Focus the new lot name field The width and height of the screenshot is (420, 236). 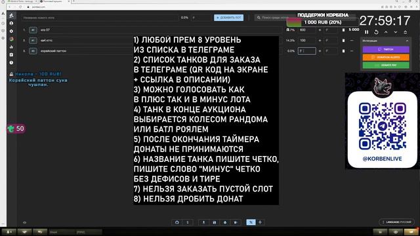pos(100,18)
